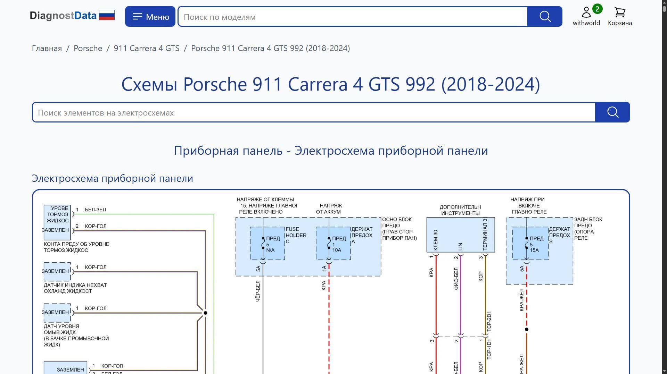
Task: Click the ДОПОЛНИТЕЛЬН ИНСТРУМЕНТЫ label
Action: pyautogui.click(x=460, y=210)
